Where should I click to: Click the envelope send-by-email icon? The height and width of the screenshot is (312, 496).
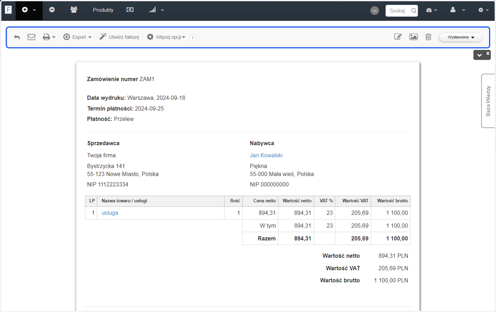tap(31, 37)
